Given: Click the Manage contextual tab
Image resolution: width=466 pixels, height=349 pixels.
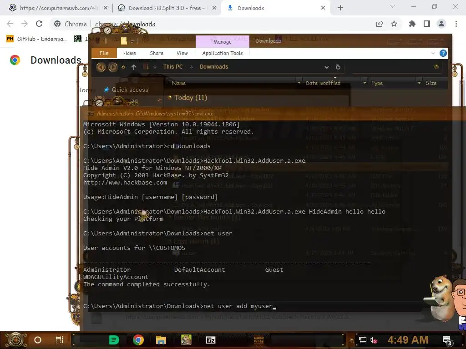Looking at the screenshot, I should [222, 41].
